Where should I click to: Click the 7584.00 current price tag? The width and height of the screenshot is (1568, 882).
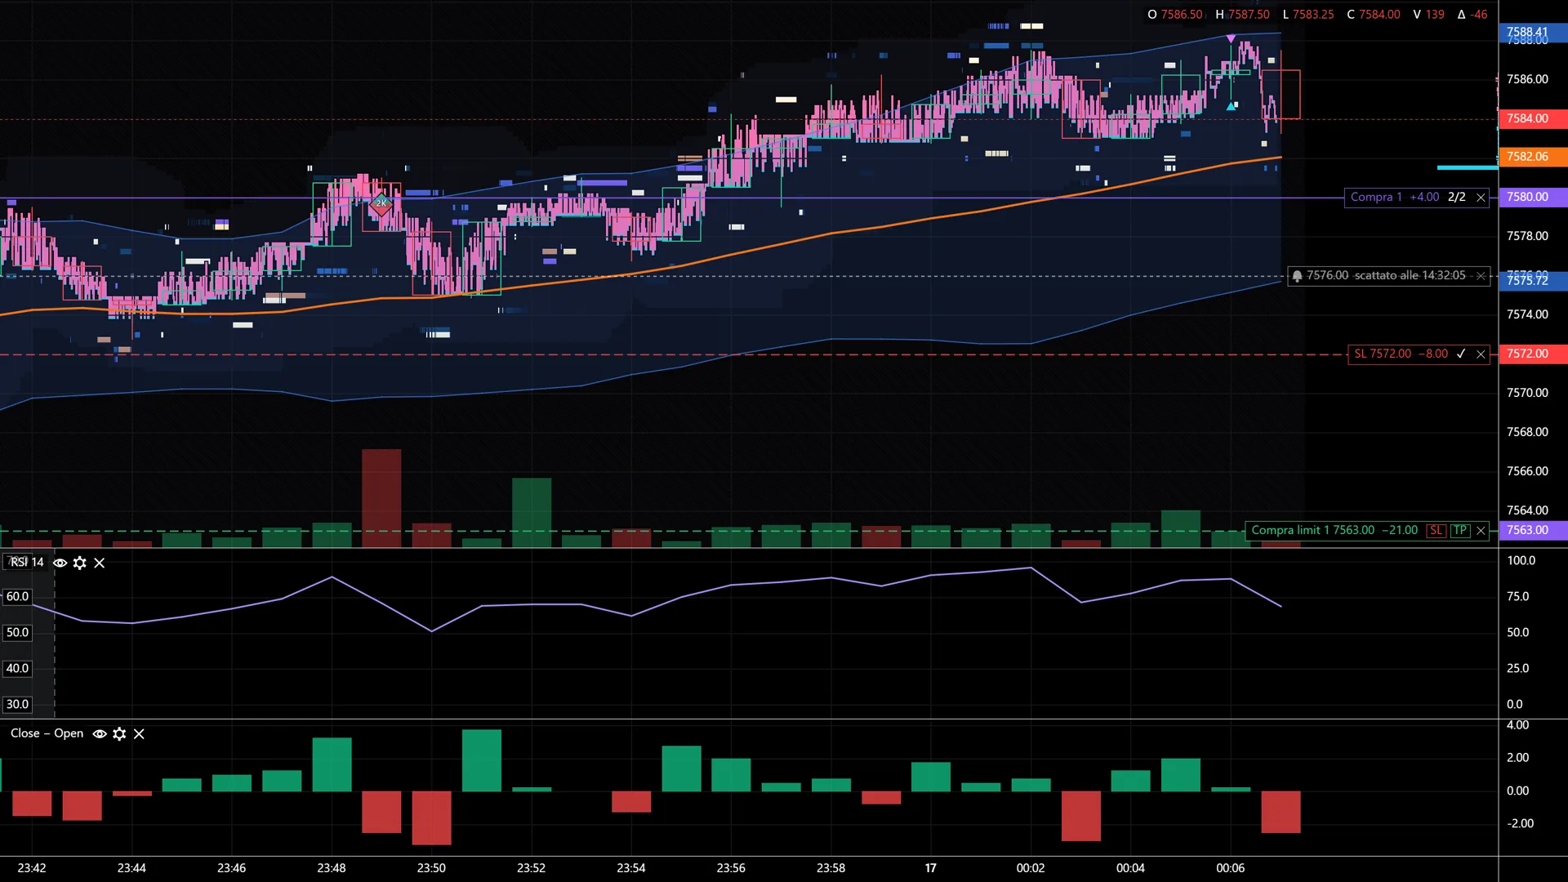(x=1533, y=119)
